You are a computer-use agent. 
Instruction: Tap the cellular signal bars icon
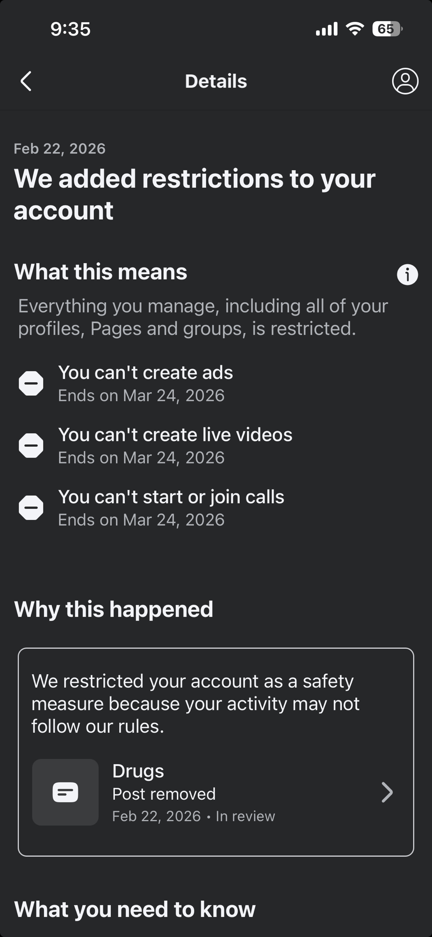(326, 30)
